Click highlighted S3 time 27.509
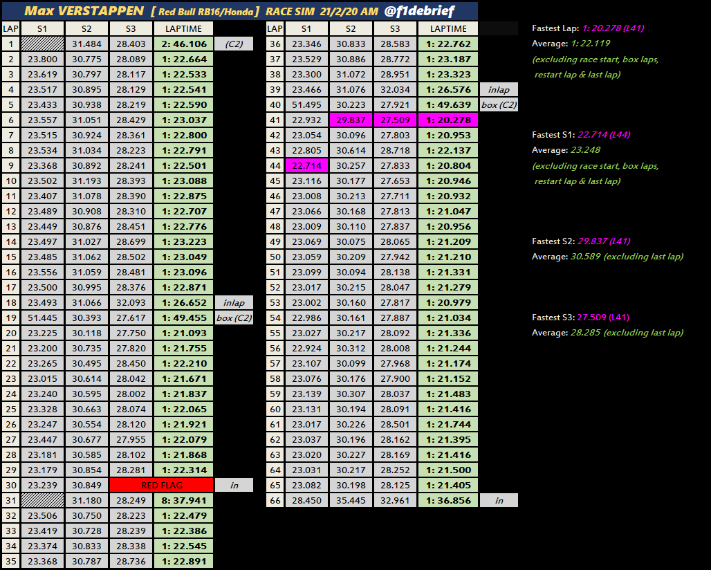 395,120
